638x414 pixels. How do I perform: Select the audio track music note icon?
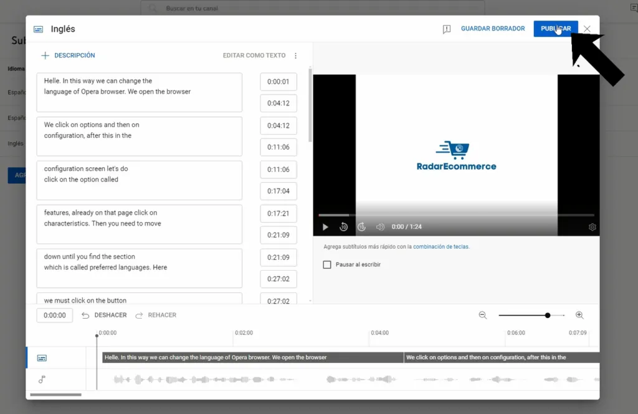pos(42,380)
